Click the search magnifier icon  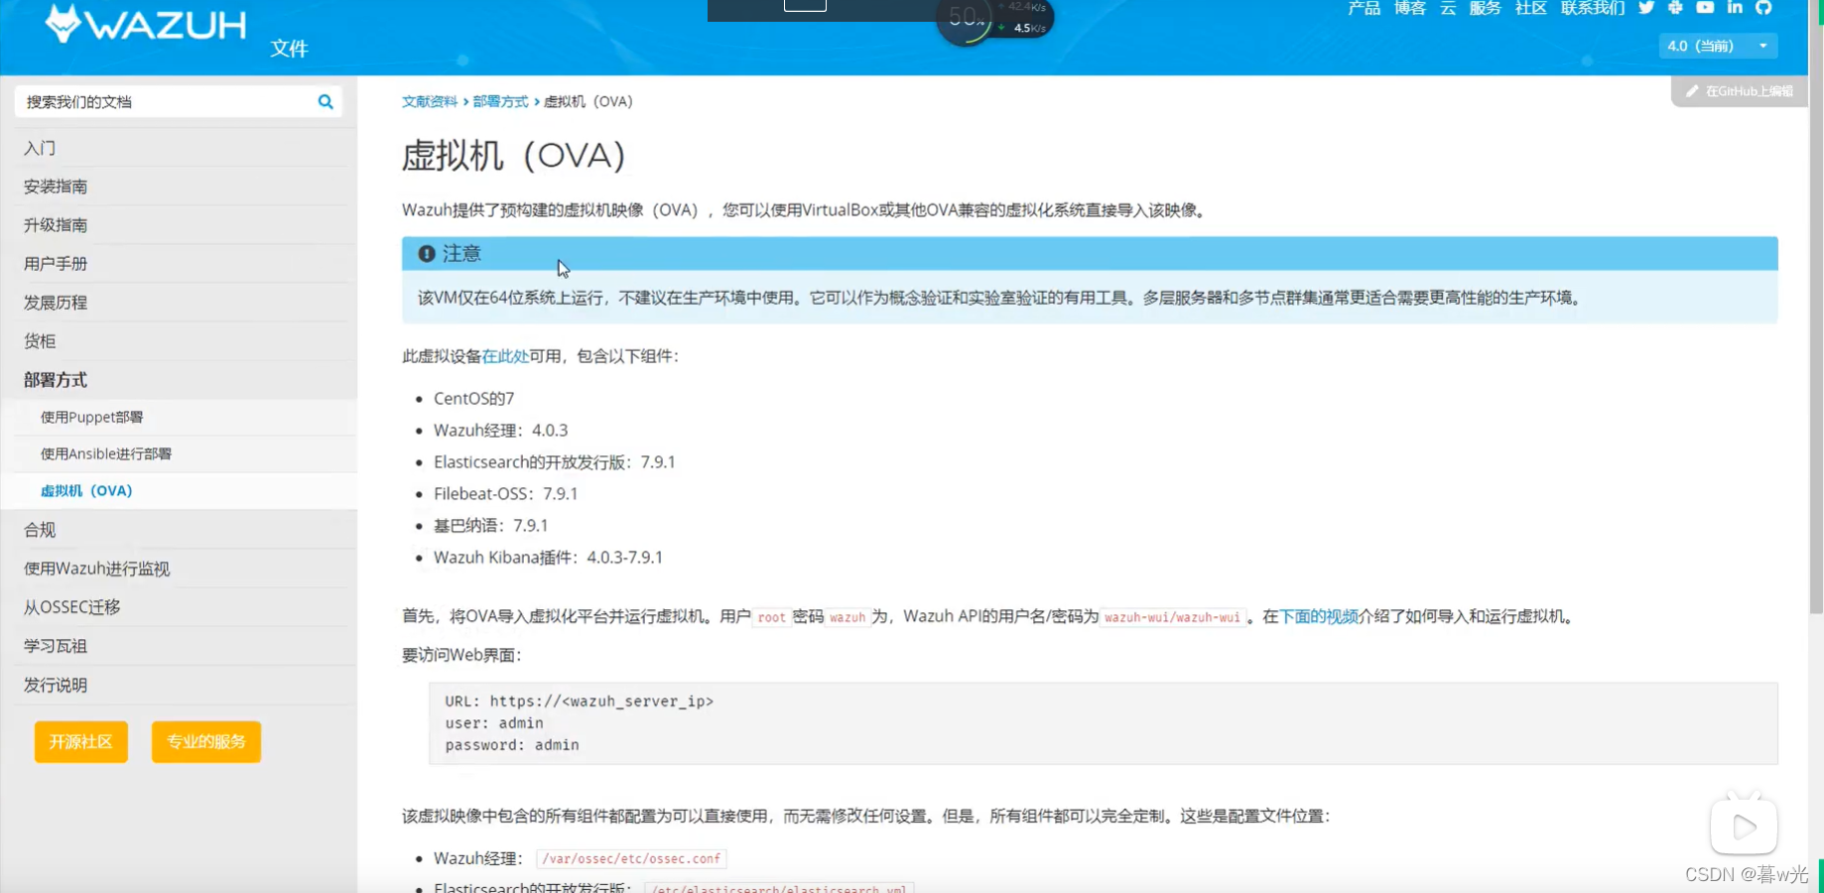click(326, 101)
